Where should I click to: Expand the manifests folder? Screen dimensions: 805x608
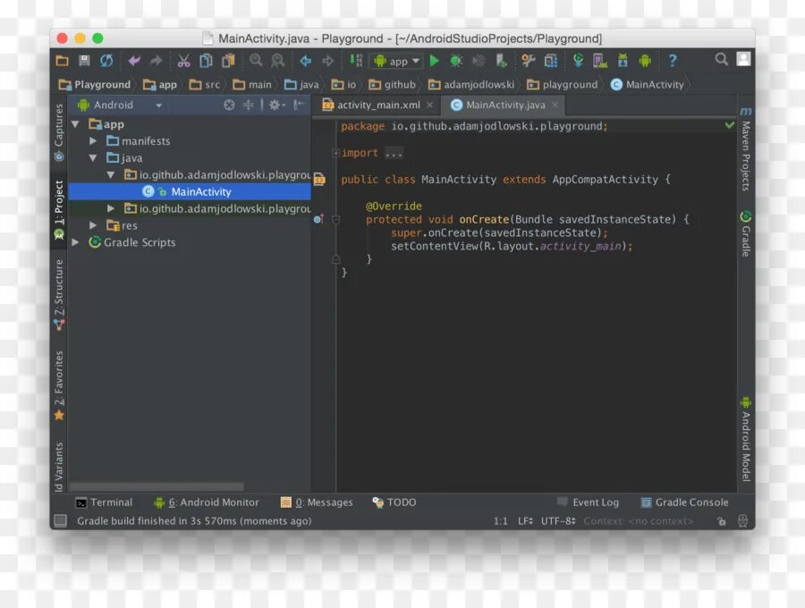pos(93,141)
